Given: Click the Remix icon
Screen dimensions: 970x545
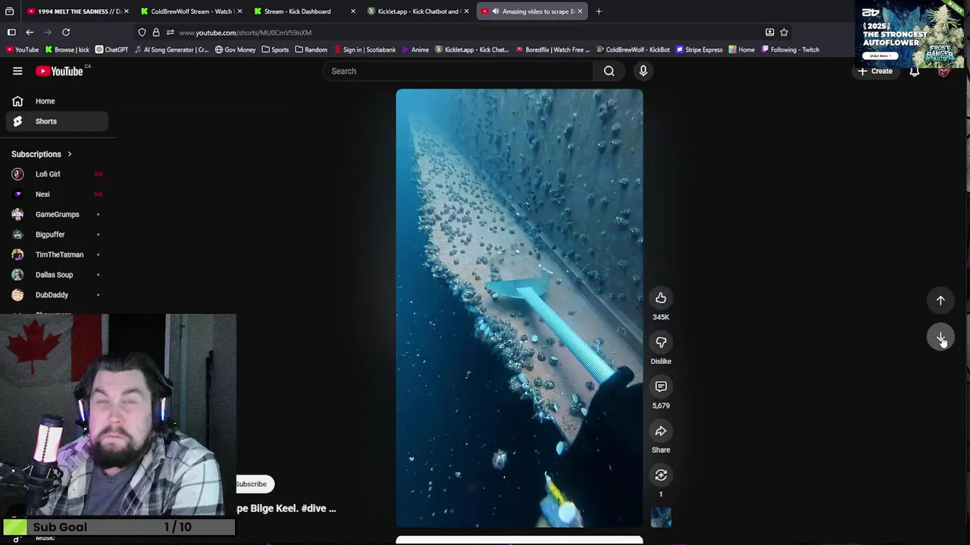Looking at the screenshot, I should tap(661, 475).
